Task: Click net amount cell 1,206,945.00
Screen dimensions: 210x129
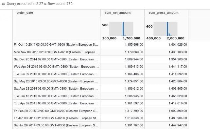Action: tap(122, 96)
